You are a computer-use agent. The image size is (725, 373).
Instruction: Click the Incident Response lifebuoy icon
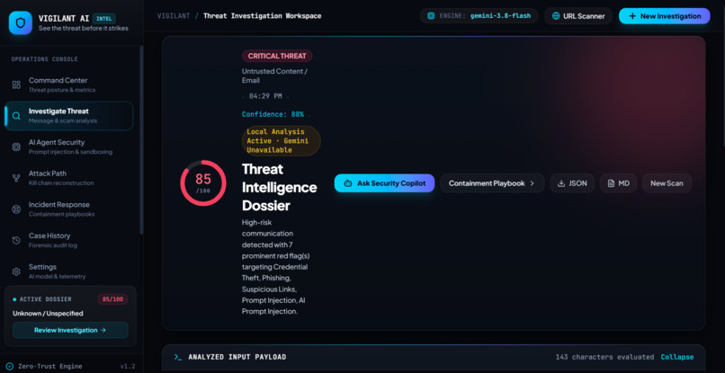[x=16, y=209]
